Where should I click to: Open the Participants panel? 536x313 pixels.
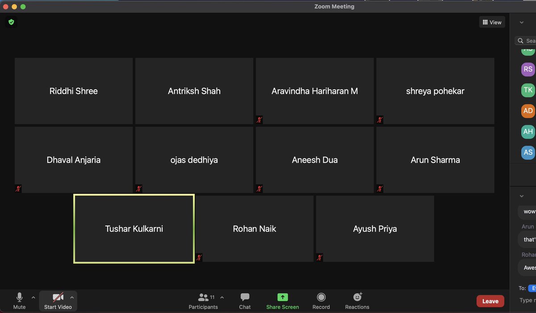click(x=203, y=300)
